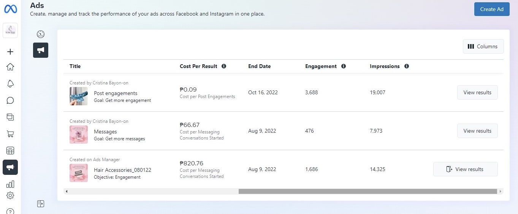View results for Post engagements ad
Image resolution: width=518 pixels, height=214 pixels.
477,92
